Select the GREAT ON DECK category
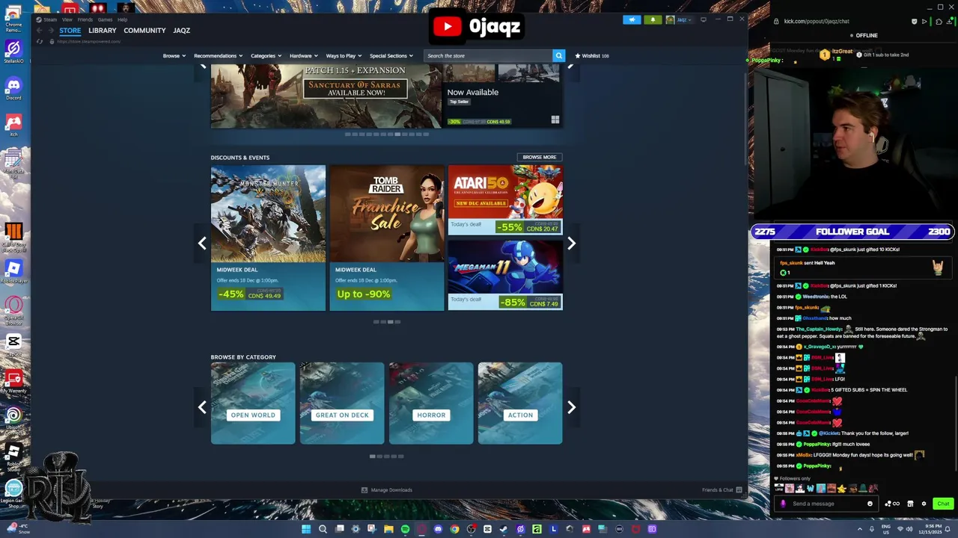This screenshot has width=958, height=538. pos(342,403)
